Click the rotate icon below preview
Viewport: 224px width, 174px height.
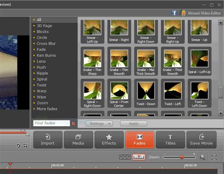pos(18,146)
